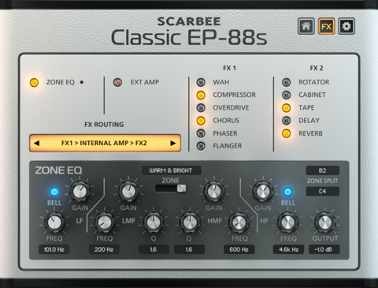Enable the Ext Amp switch

[x=117, y=82]
